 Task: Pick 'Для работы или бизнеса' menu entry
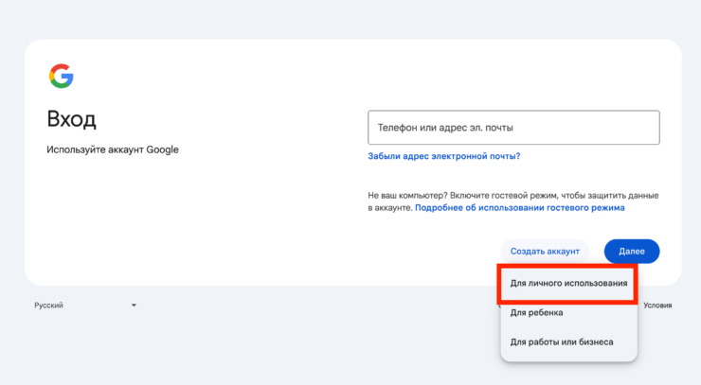click(561, 341)
